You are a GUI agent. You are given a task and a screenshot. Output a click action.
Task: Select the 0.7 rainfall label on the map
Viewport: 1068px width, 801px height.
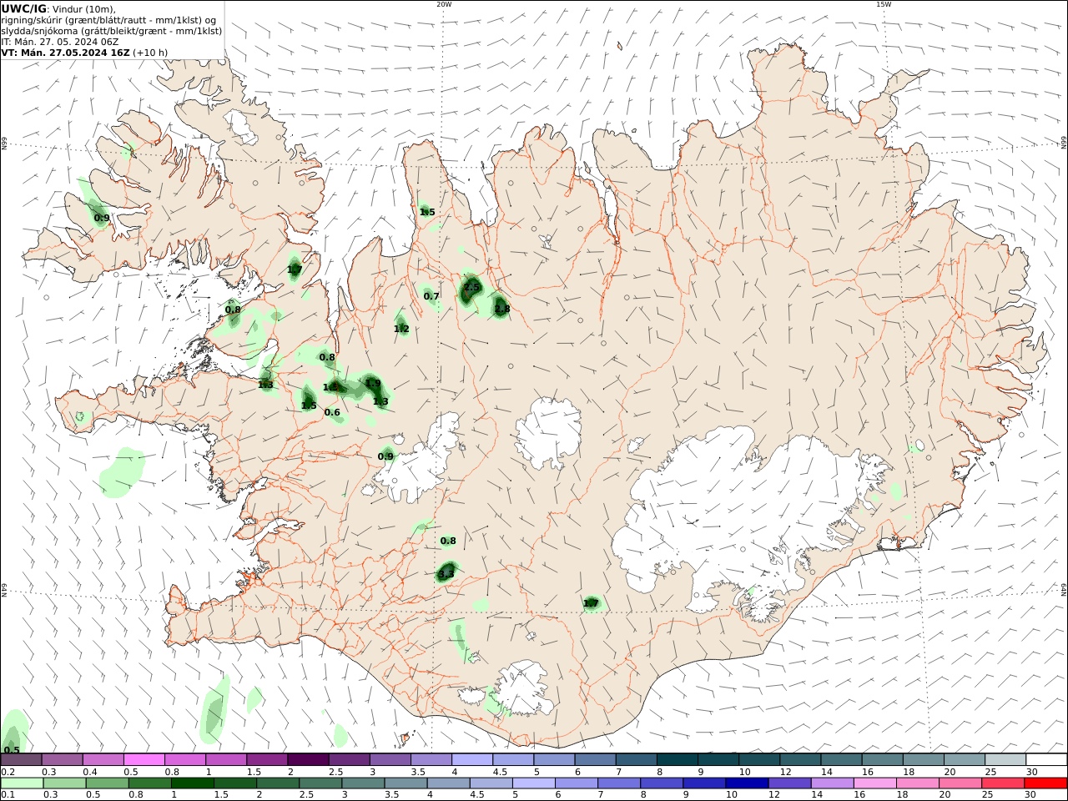pyautogui.click(x=431, y=296)
